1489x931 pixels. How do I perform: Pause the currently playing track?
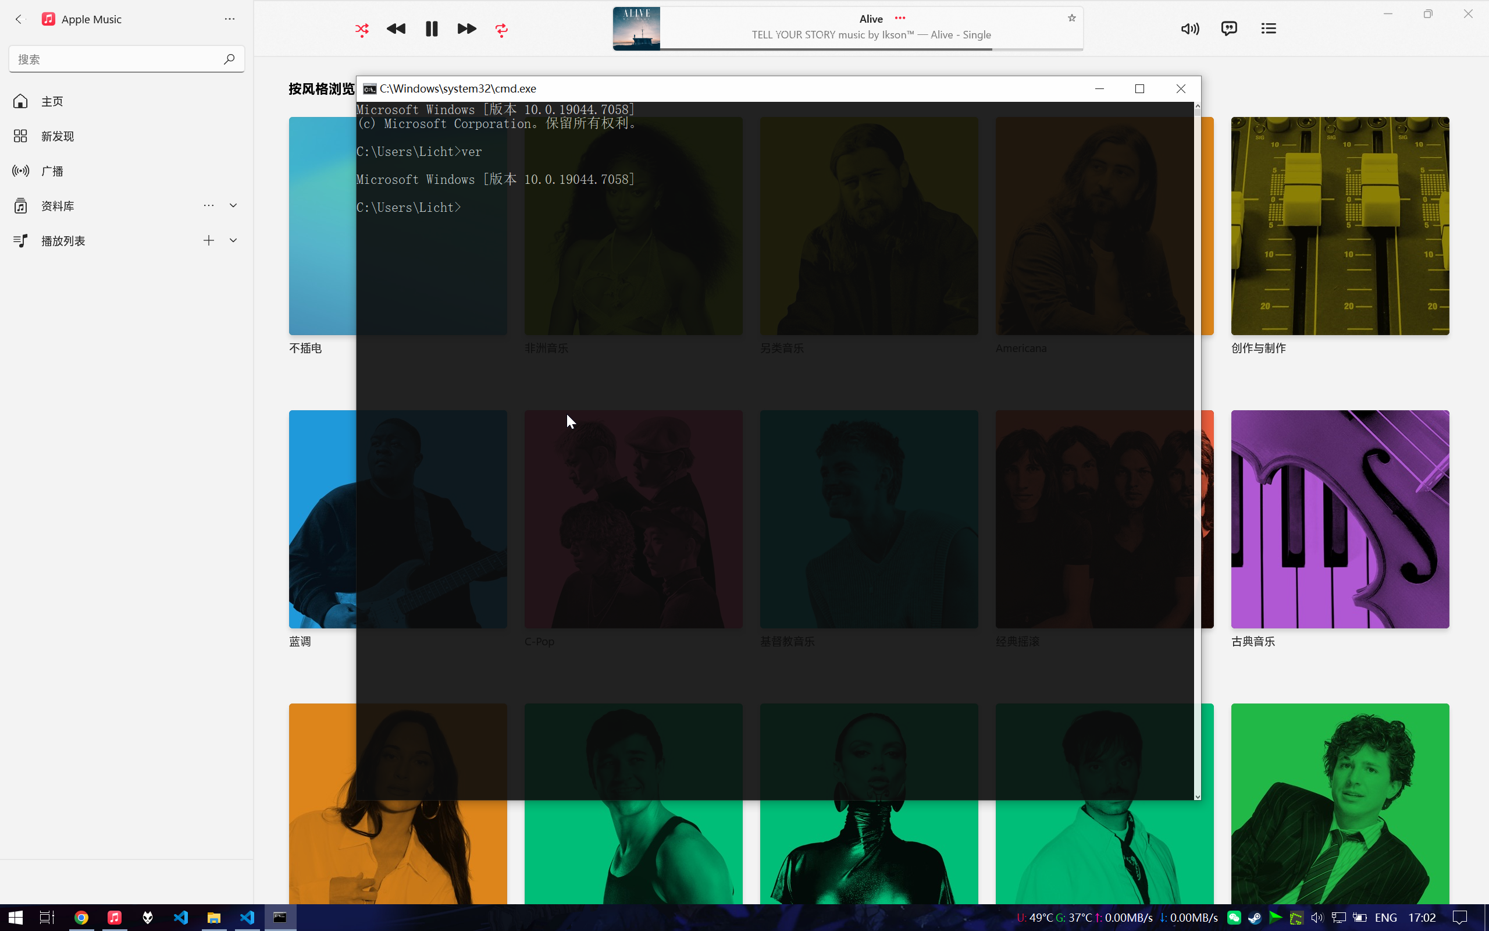[432, 29]
